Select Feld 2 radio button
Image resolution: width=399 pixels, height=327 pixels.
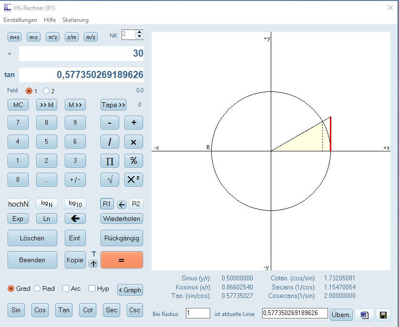pos(46,91)
